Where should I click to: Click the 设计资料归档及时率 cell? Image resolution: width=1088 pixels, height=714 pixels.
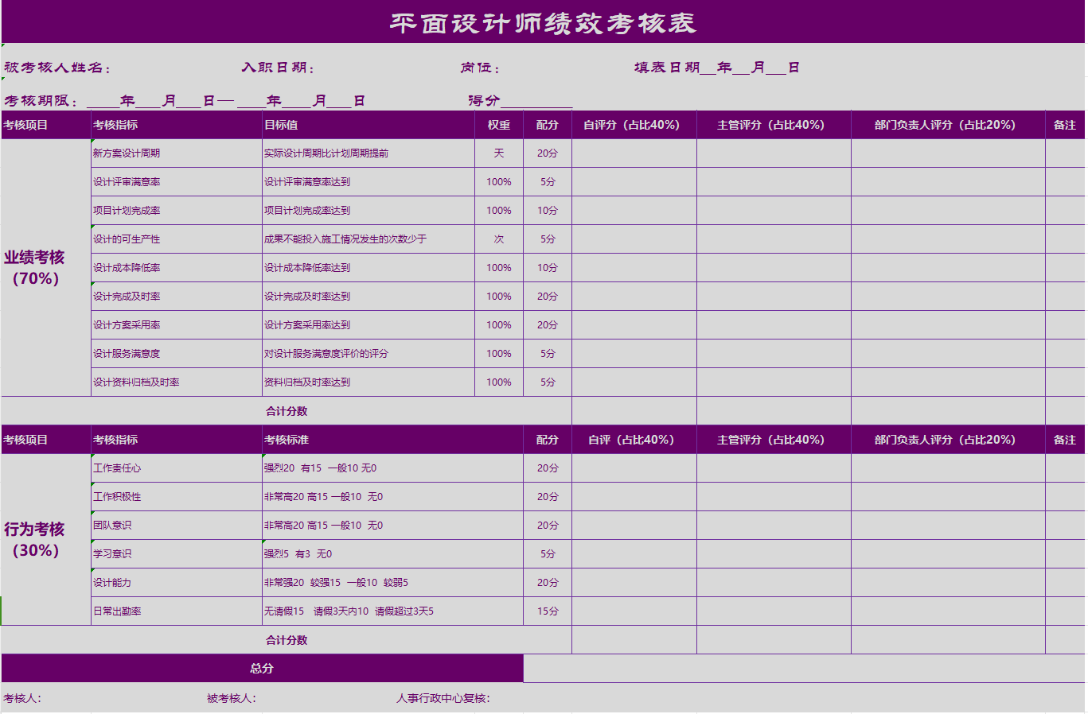click(177, 382)
